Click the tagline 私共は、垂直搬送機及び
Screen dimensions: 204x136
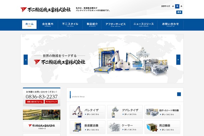(86, 8)
